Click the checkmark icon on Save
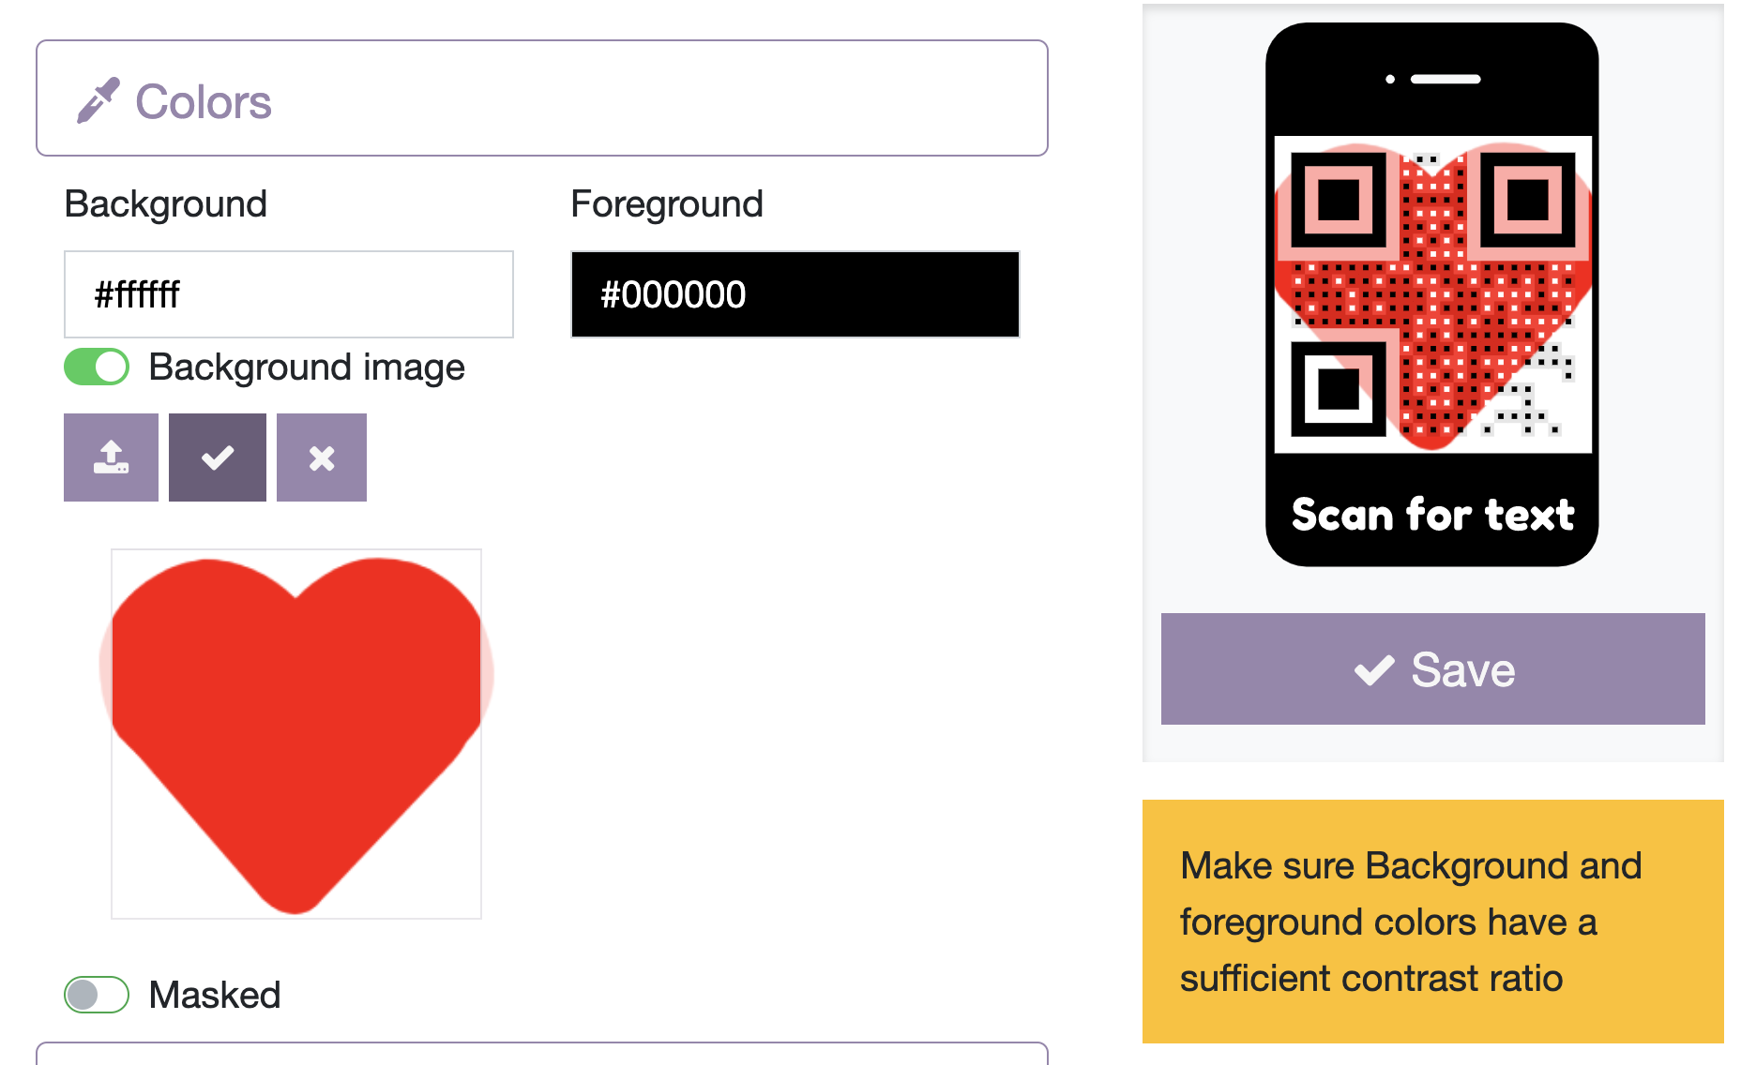This screenshot has height=1065, width=1756. pyautogui.click(x=1374, y=670)
